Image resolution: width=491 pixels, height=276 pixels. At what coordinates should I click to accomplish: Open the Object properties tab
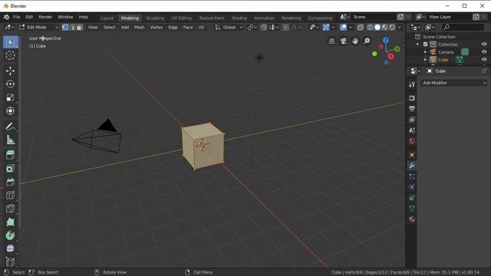pos(412,155)
